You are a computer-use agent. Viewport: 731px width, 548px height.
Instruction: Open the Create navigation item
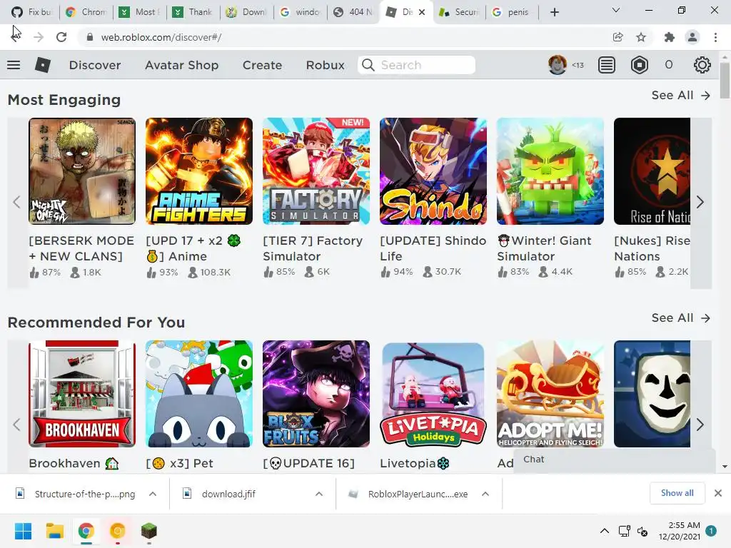[x=262, y=65]
